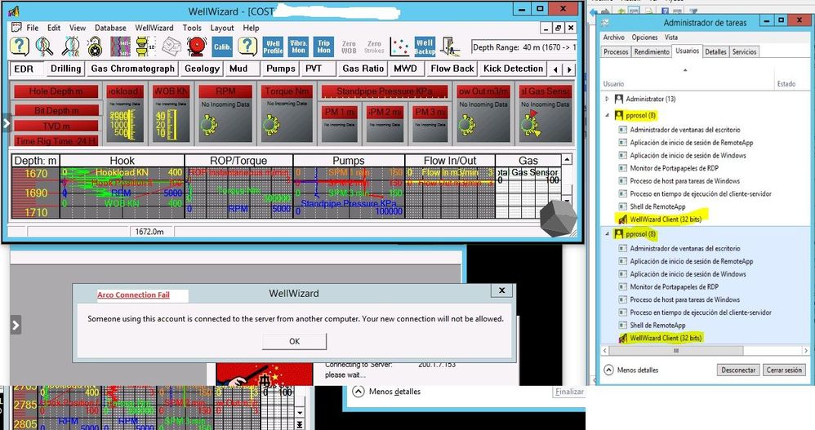Click the tab strip right arrow
This screenshot has height=430, width=815.
click(570, 69)
